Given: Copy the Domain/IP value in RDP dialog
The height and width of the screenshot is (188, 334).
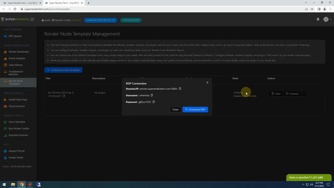Looking at the screenshot, I should pyautogui.click(x=180, y=89).
